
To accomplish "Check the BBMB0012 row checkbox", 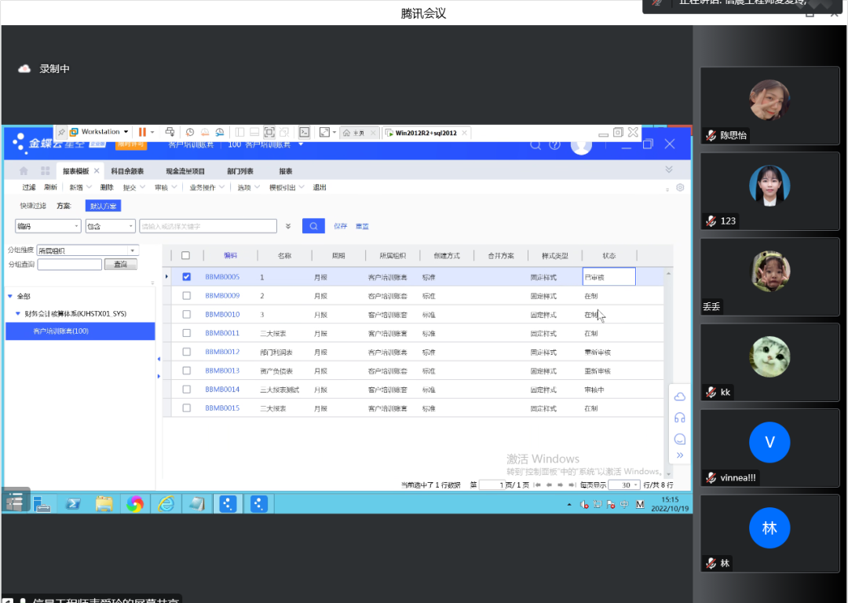I will pos(187,352).
